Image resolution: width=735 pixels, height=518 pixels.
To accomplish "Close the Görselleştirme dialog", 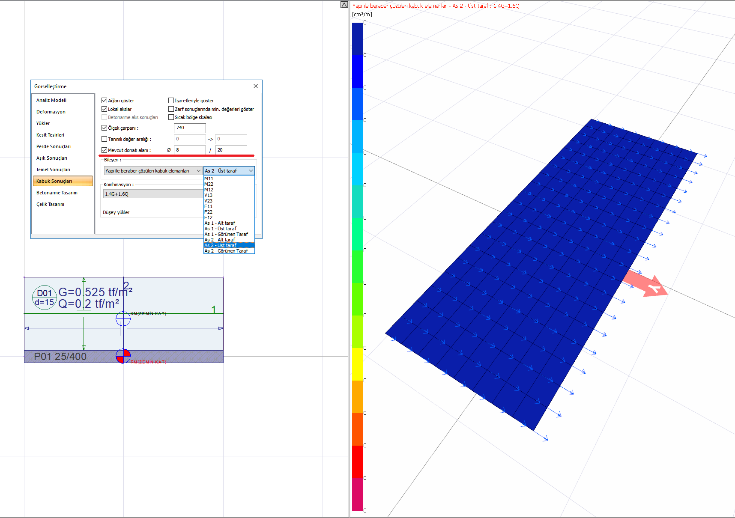I will (256, 86).
